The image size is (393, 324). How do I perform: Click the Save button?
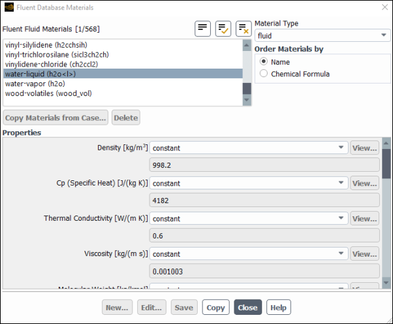pos(184,308)
